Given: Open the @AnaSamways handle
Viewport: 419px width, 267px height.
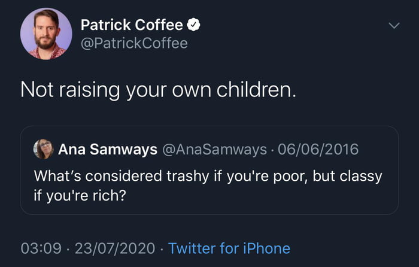Looking at the screenshot, I should coord(214,149).
